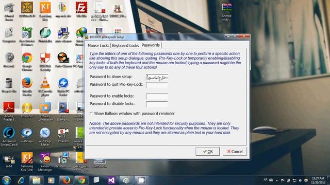Open Windows Explorer from the taskbar
The image size is (330, 185).
(37, 180)
